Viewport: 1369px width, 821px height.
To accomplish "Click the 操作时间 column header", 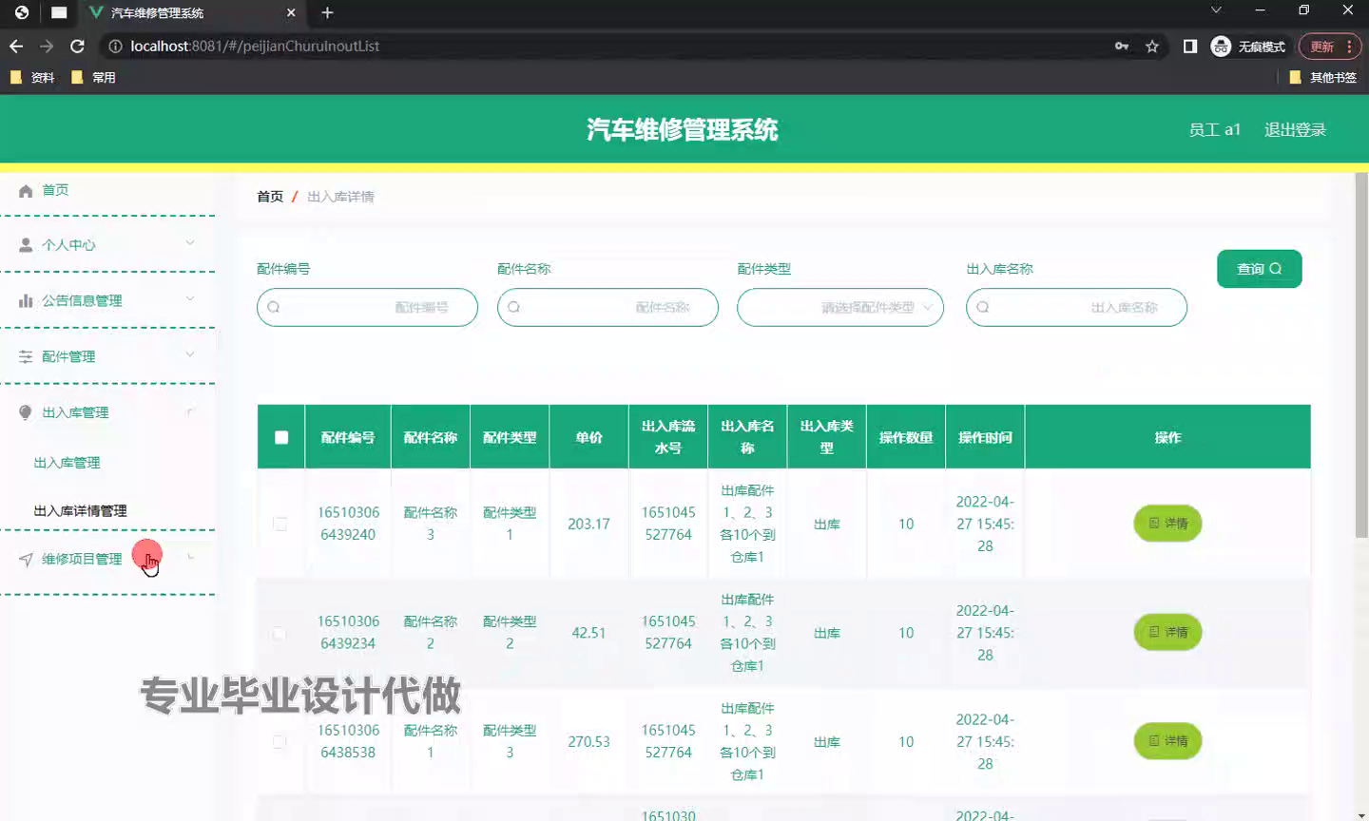I will click(985, 437).
